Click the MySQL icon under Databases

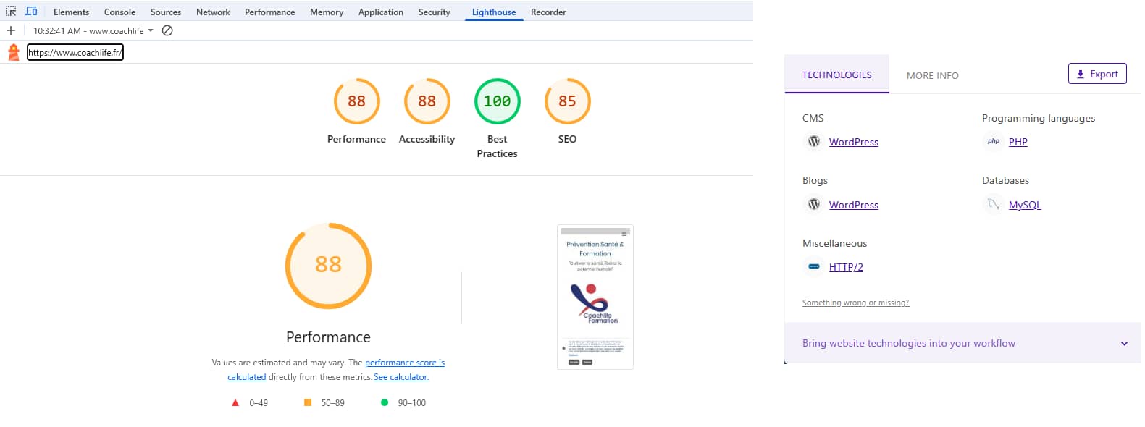point(993,204)
